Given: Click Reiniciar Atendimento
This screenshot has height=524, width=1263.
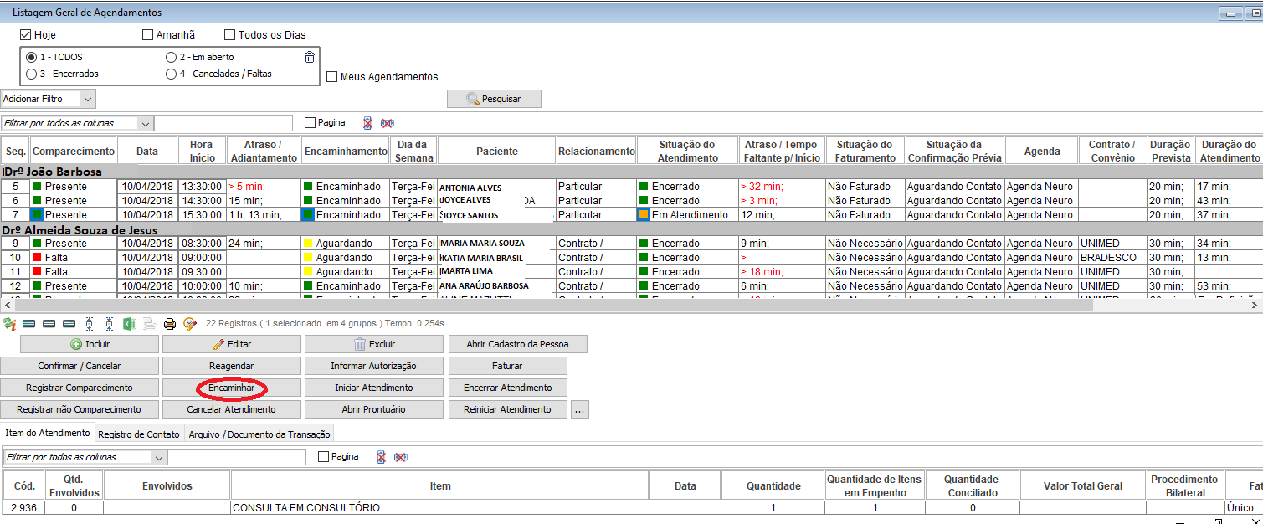Looking at the screenshot, I should [x=508, y=409].
